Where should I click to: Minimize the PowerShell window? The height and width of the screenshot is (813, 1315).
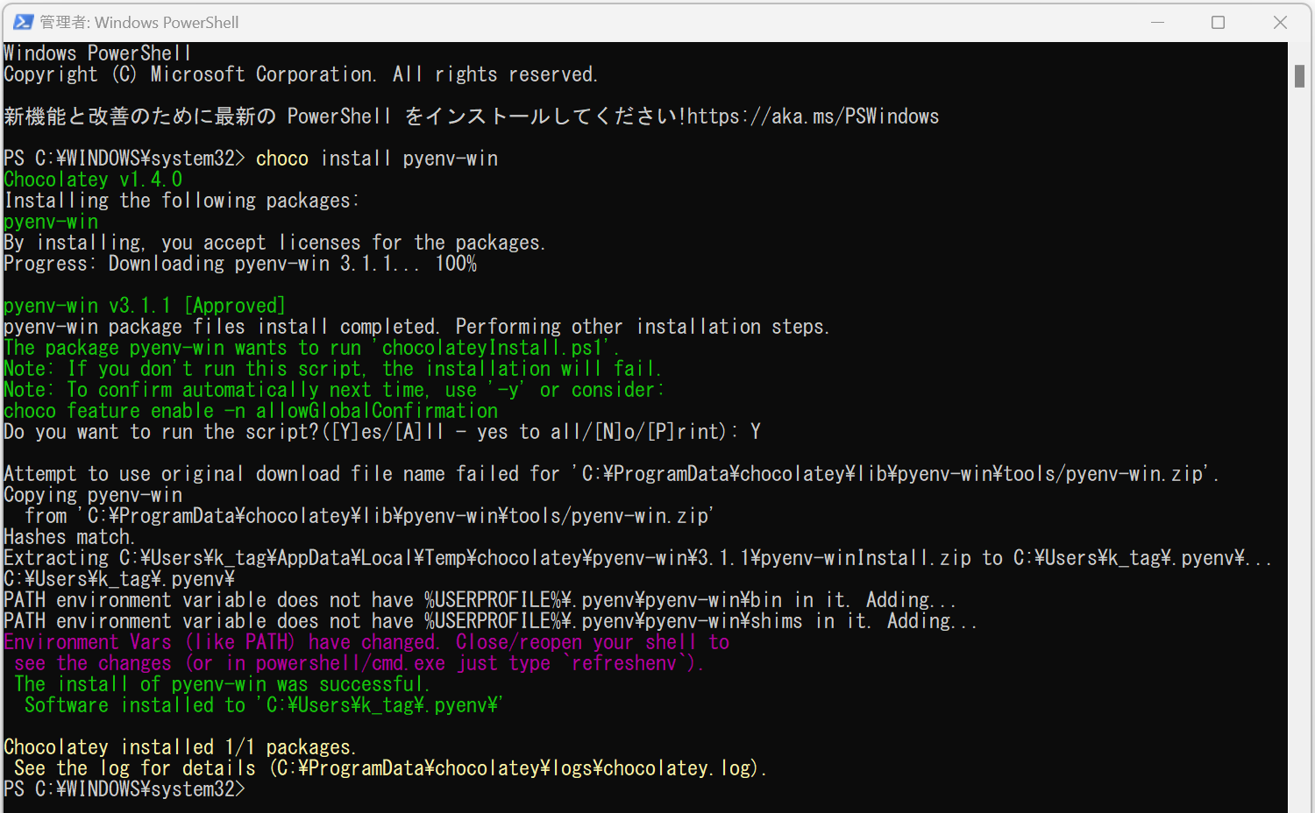1159,21
